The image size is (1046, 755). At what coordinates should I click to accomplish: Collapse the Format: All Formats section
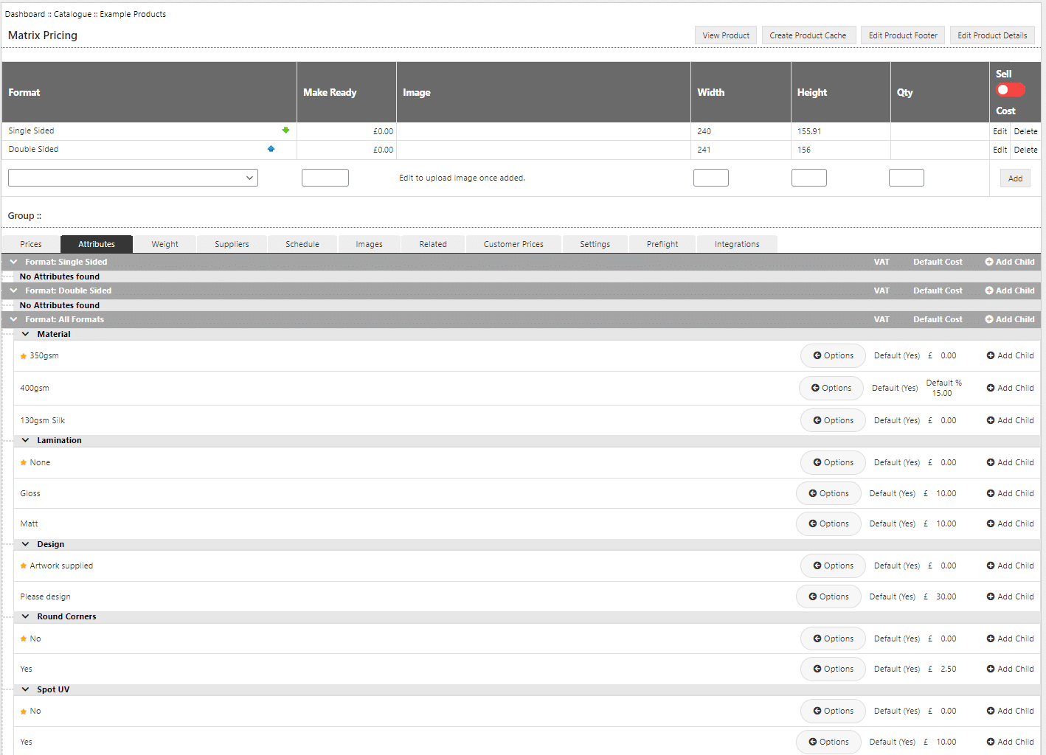[13, 319]
